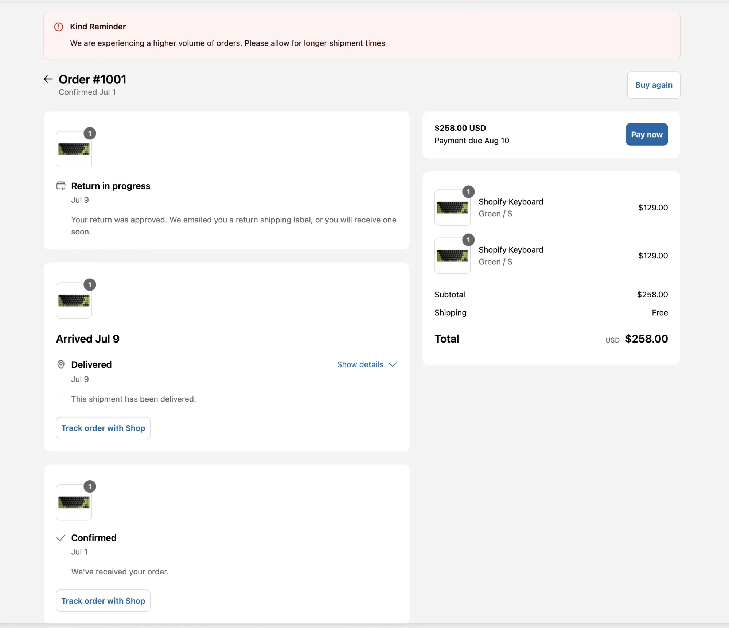Select the return box icon beside Return in progress
Viewport: 729px width, 628px height.
point(61,186)
